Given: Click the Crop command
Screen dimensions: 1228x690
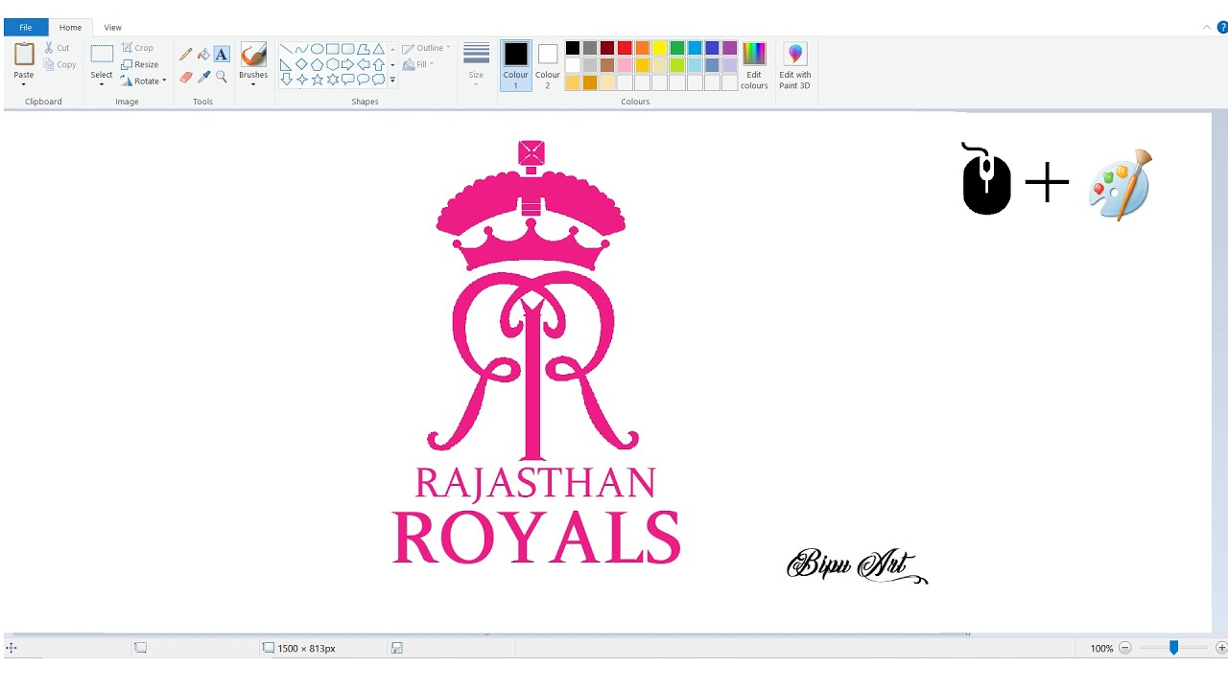Looking at the screenshot, I should (138, 48).
